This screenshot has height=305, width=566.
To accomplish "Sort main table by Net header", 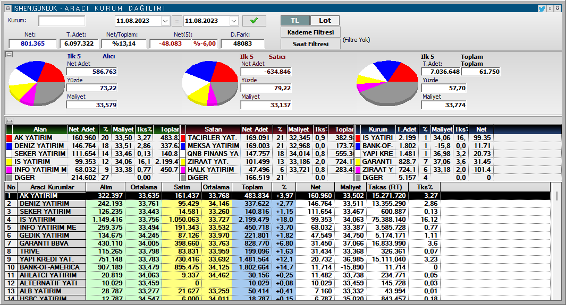I will [x=315, y=187].
